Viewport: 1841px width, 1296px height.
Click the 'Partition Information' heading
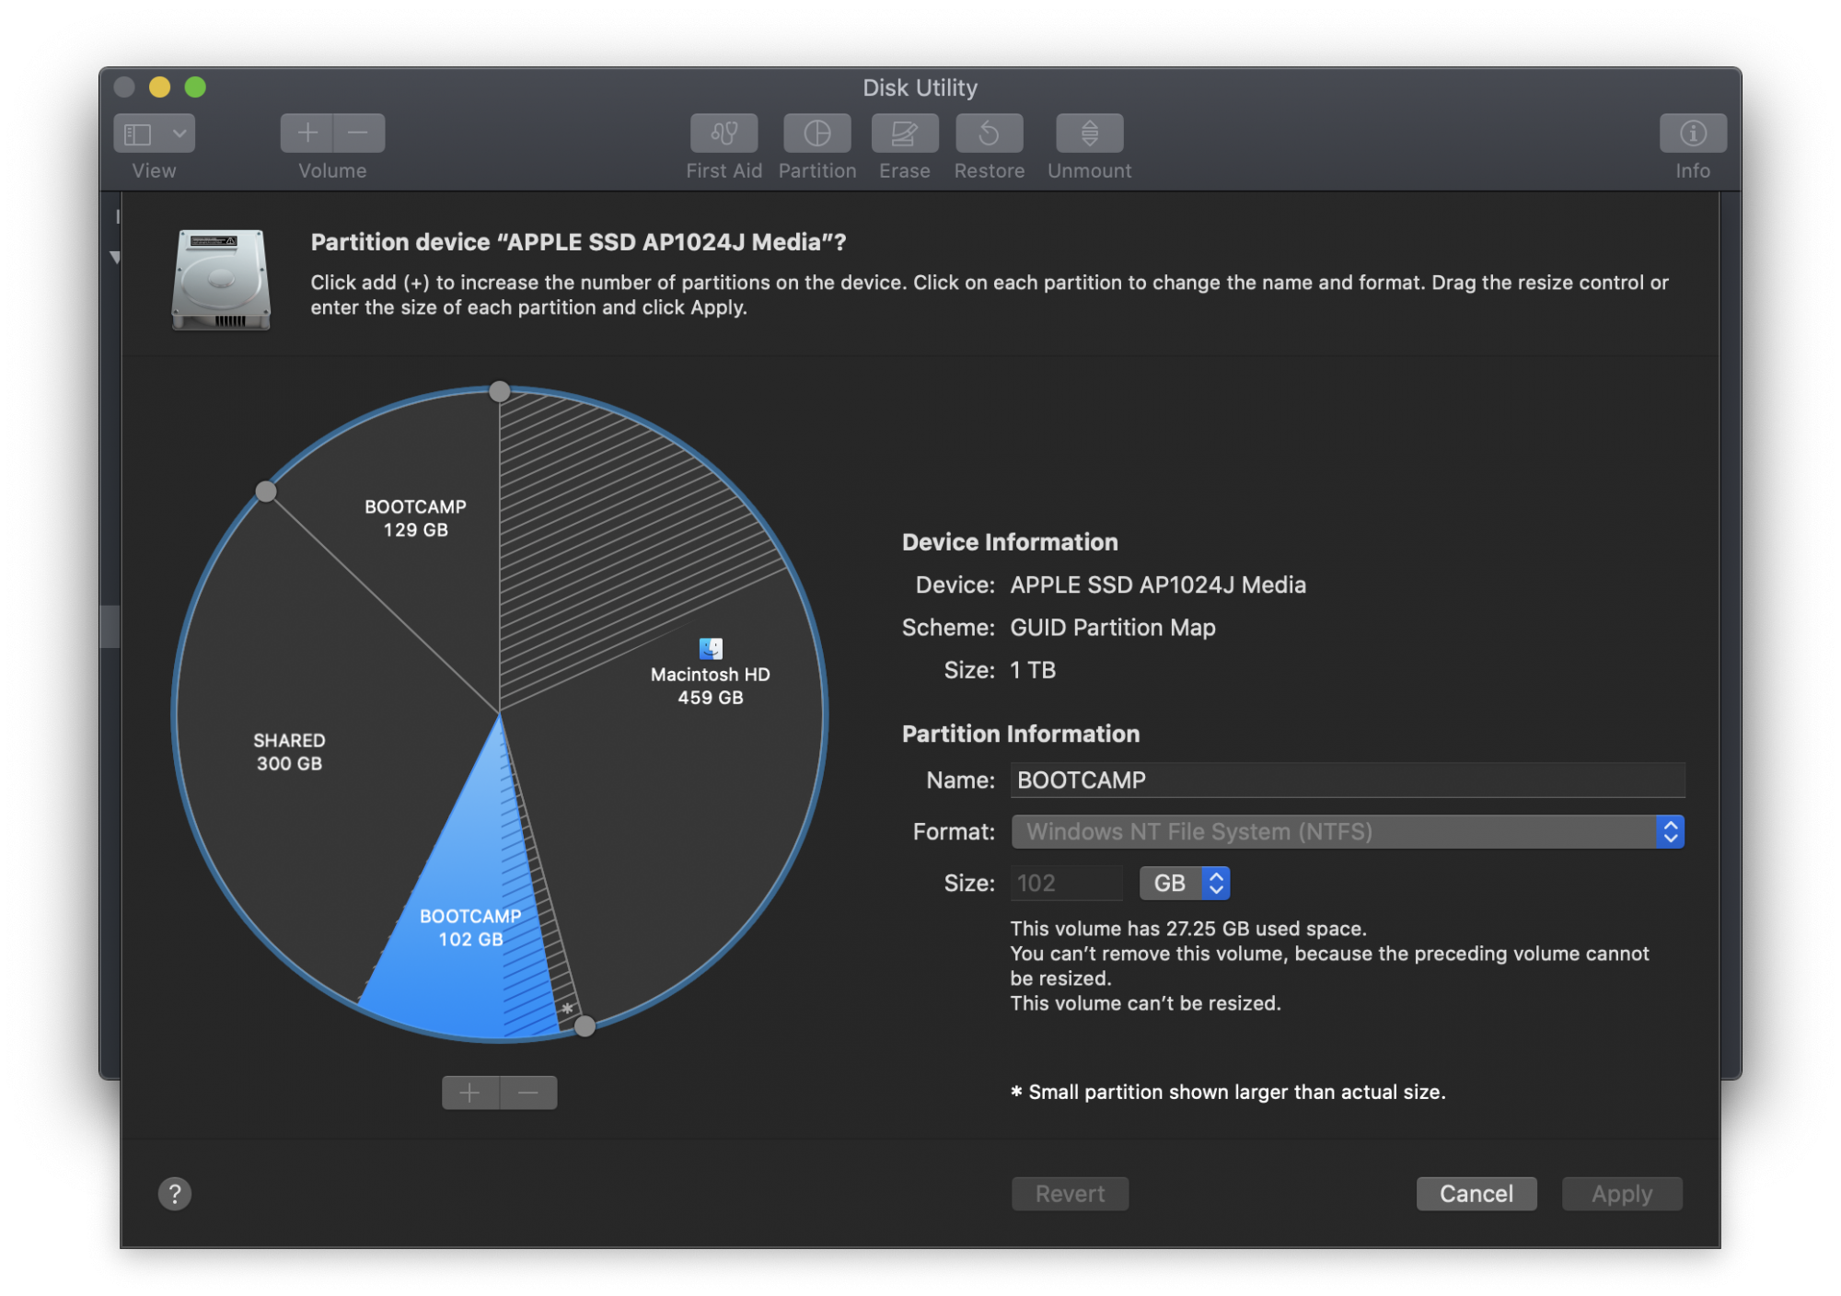pos(1021,733)
